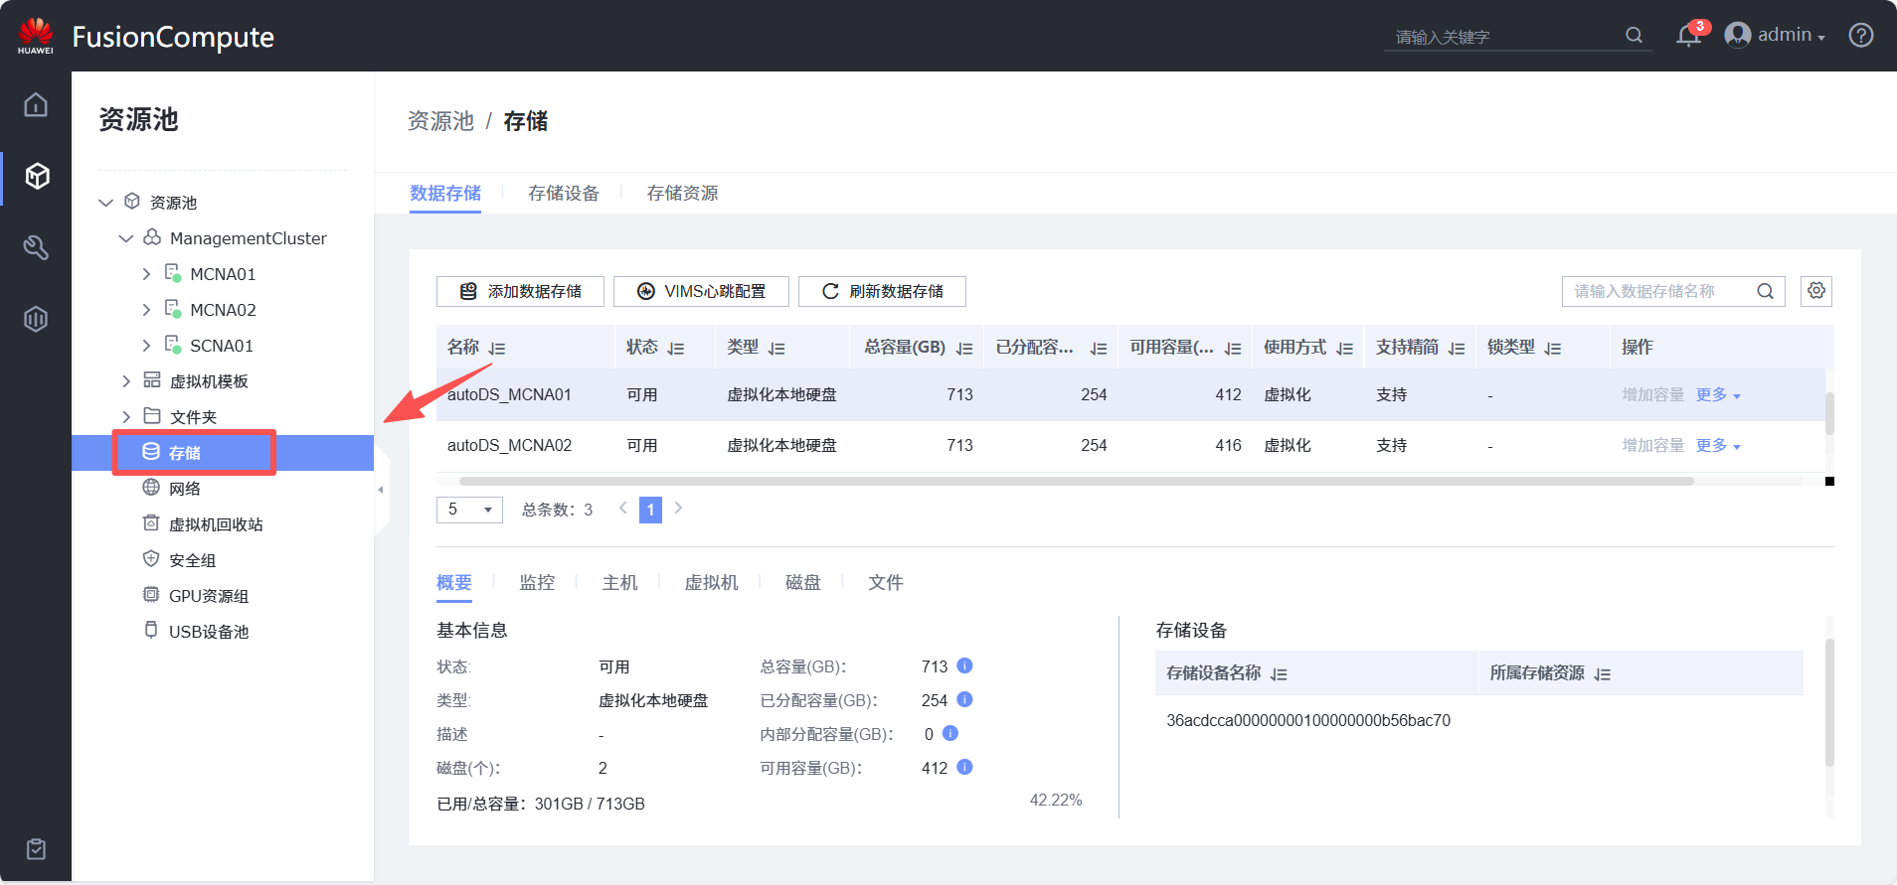Show info for 内部分配容量(GB) value
Image resolution: width=1897 pixels, height=885 pixels.
coord(949,733)
